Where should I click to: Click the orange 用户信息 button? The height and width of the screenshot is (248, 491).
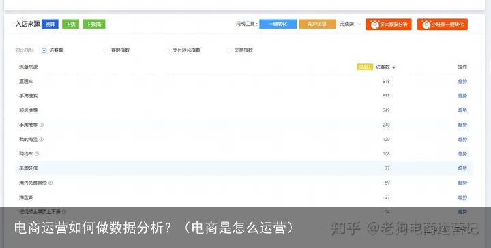(x=317, y=24)
